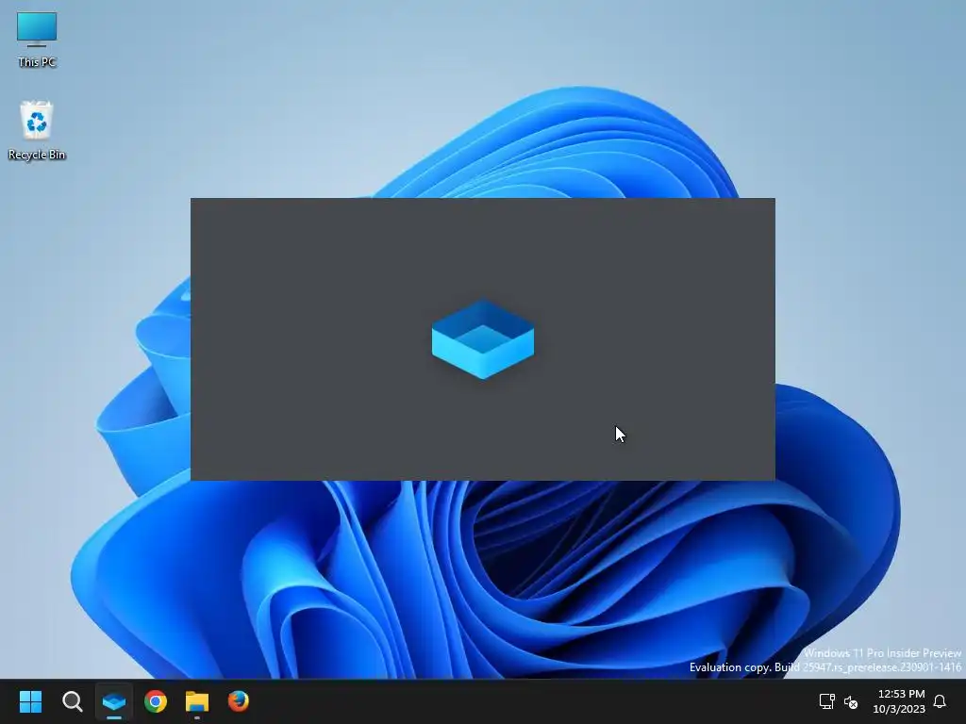Screen dimensions: 966x724
Task: Click the muted volume tray icon
Action: (x=851, y=701)
